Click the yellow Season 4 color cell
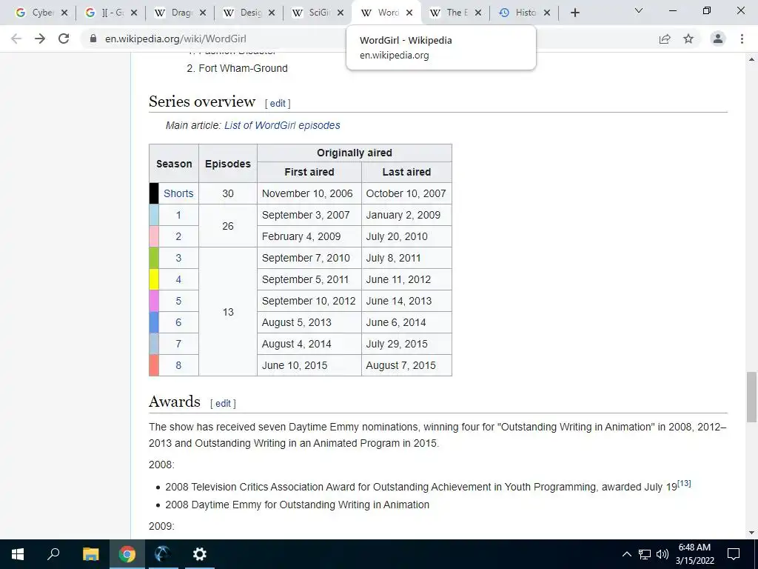This screenshot has width=758, height=569. click(x=154, y=279)
